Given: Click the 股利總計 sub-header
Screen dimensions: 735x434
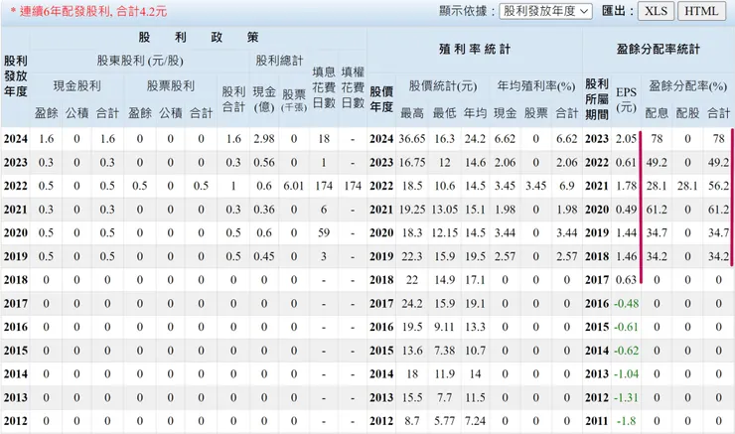Looking at the screenshot, I should click(x=279, y=61).
